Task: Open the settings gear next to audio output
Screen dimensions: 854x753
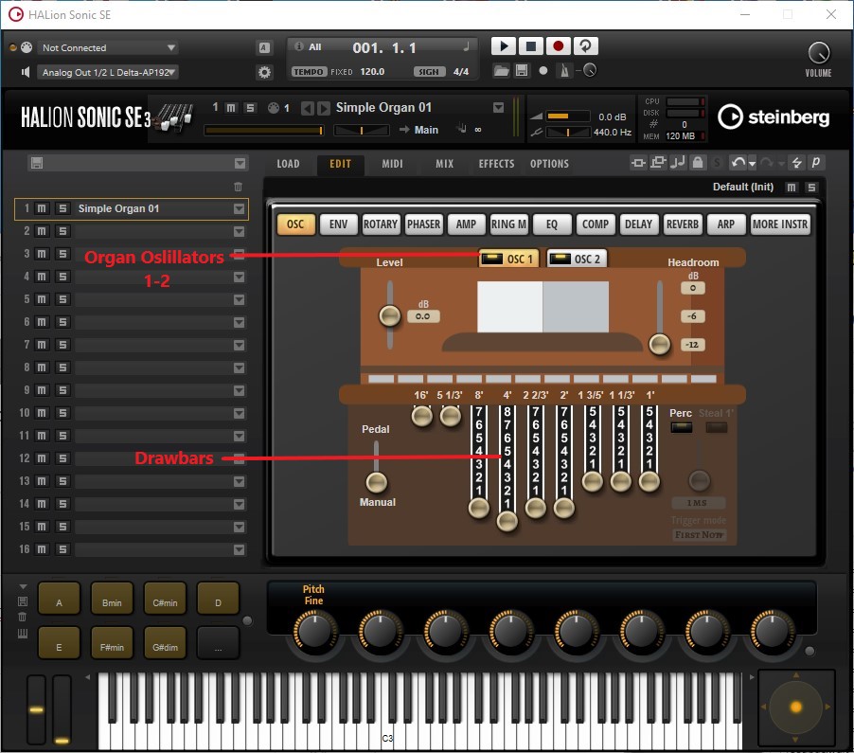Action: 265,72
